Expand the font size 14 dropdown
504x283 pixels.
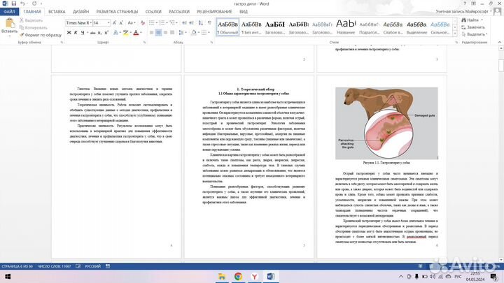click(108, 22)
